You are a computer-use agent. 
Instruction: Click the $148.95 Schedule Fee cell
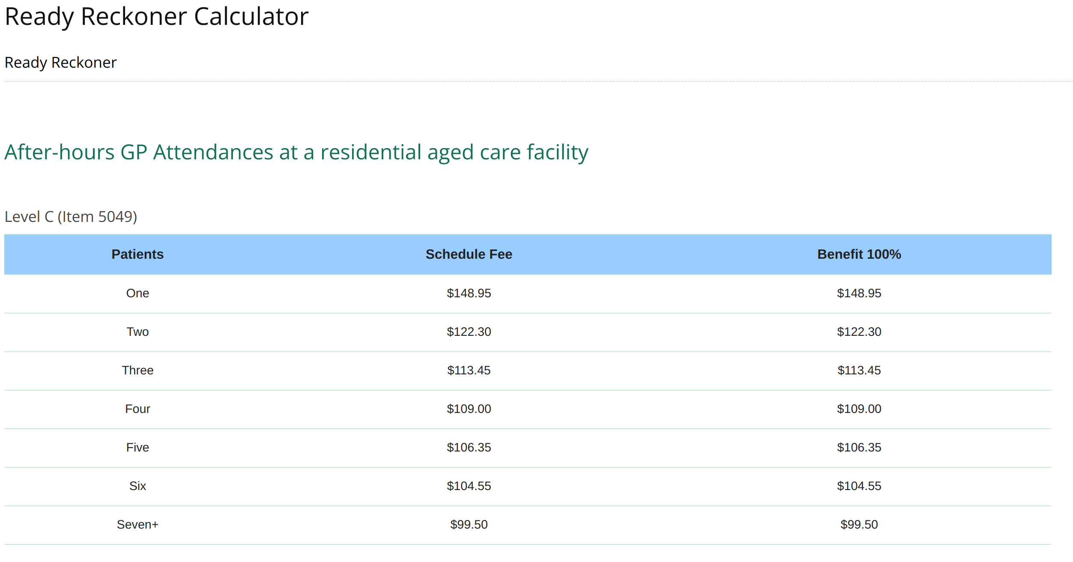pos(469,293)
